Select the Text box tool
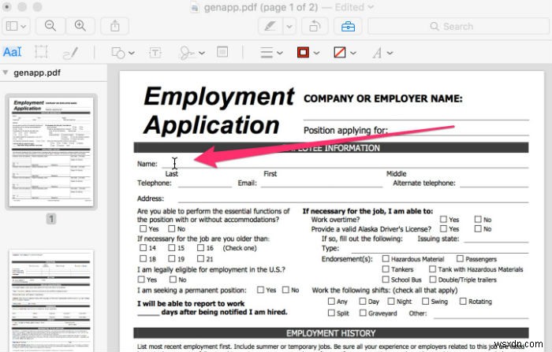 point(155,53)
